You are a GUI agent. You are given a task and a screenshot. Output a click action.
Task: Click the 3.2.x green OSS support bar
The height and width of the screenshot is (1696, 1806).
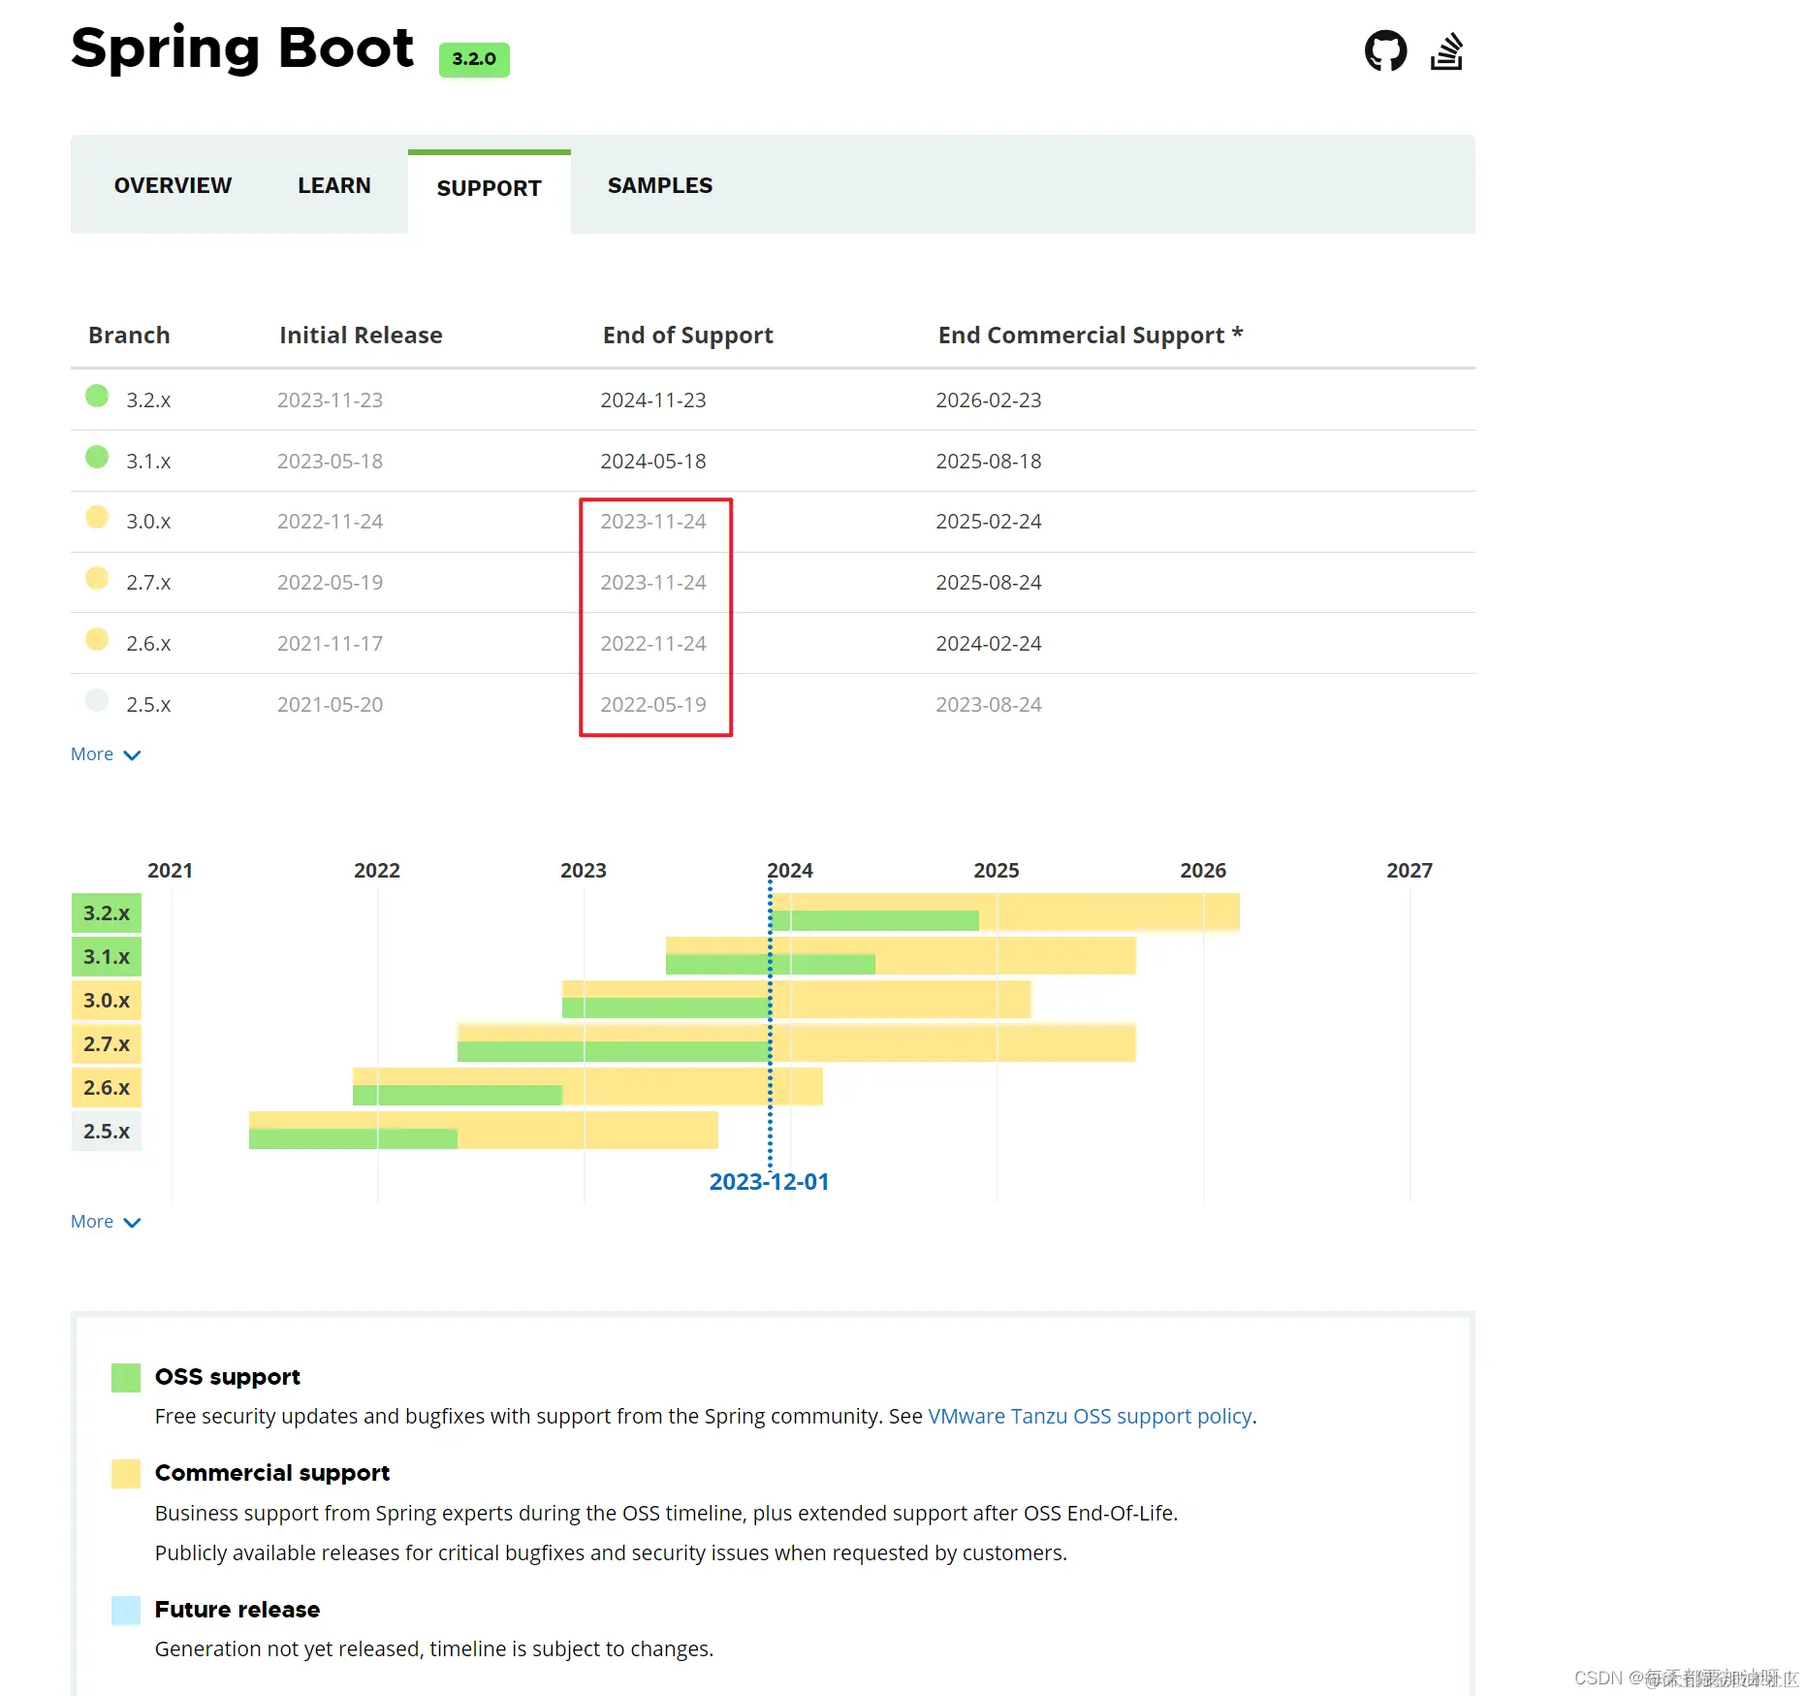click(x=875, y=920)
